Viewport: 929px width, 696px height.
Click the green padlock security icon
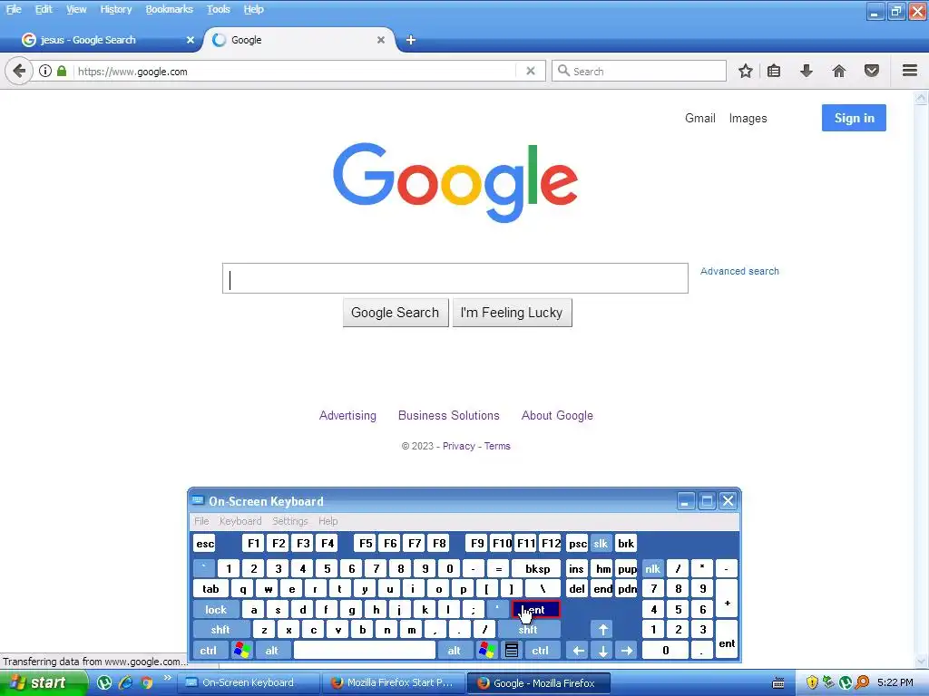(x=62, y=71)
